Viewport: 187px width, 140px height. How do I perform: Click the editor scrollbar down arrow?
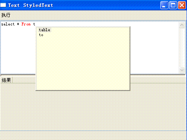182,70
